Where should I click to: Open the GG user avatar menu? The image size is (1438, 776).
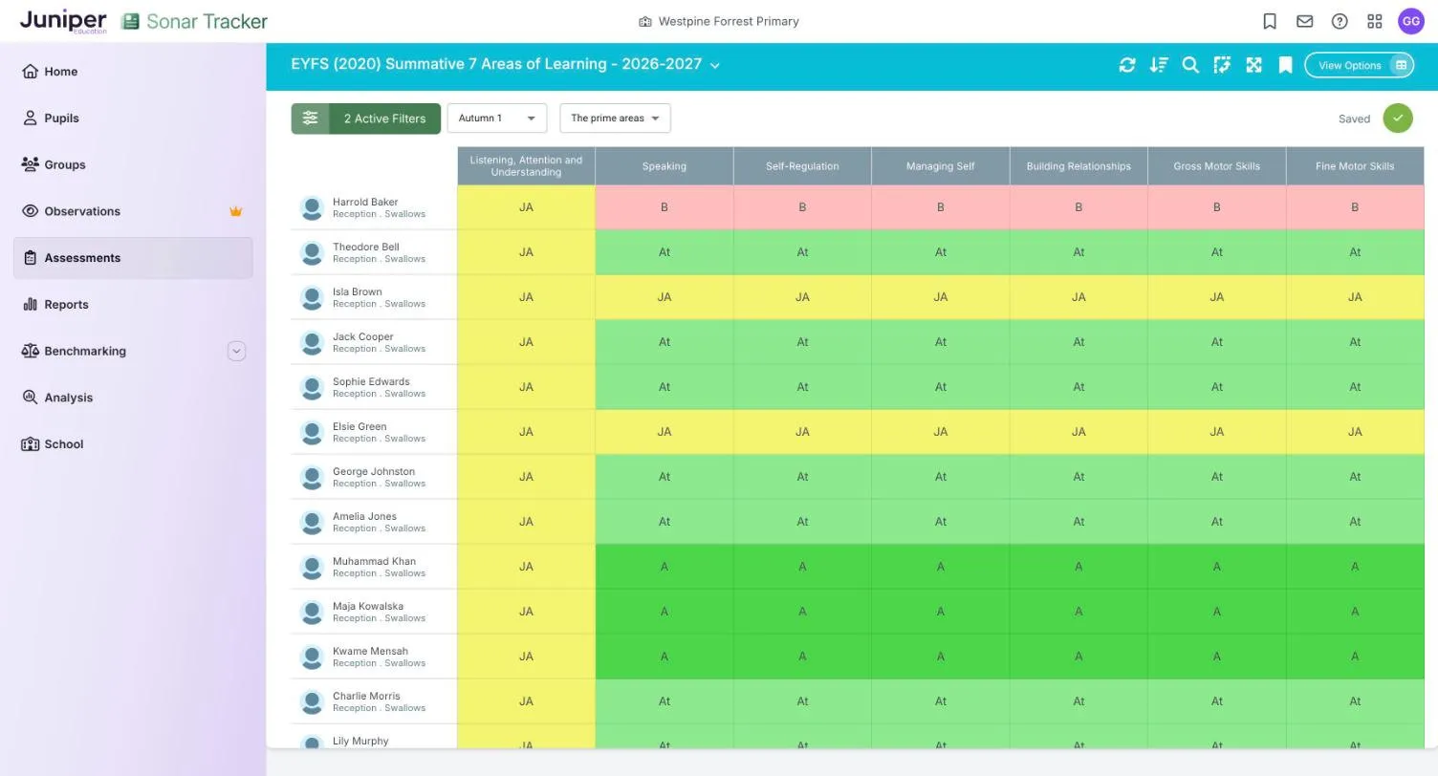point(1411,21)
